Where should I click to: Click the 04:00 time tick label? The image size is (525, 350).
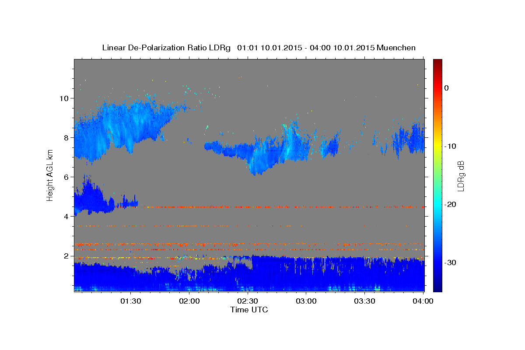click(x=423, y=301)
